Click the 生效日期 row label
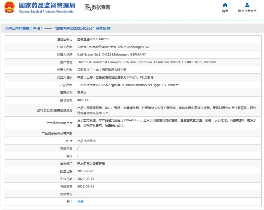This screenshot has height=210, width=264. pos(66,179)
